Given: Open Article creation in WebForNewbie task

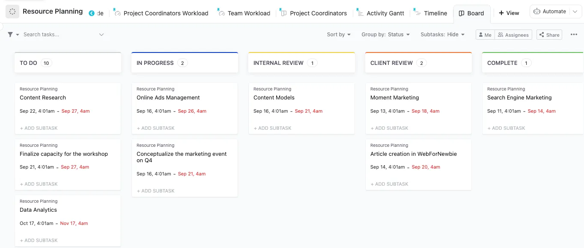Looking at the screenshot, I should [414, 154].
